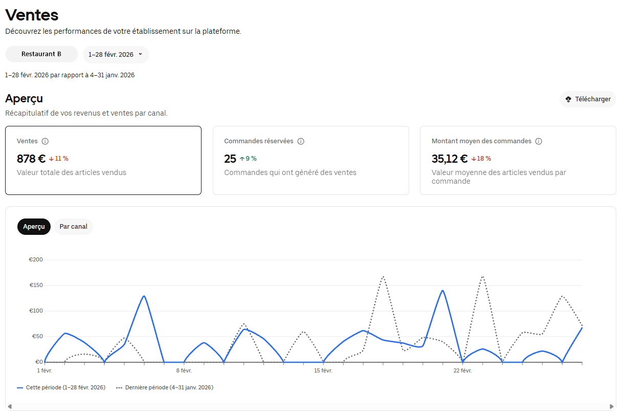Click the €200 axis label
Image resolution: width=625 pixels, height=416 pixels.
[x=36, y=260]
